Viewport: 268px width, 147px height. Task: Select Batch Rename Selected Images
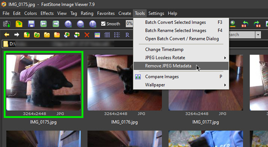[x=181, y=31]
